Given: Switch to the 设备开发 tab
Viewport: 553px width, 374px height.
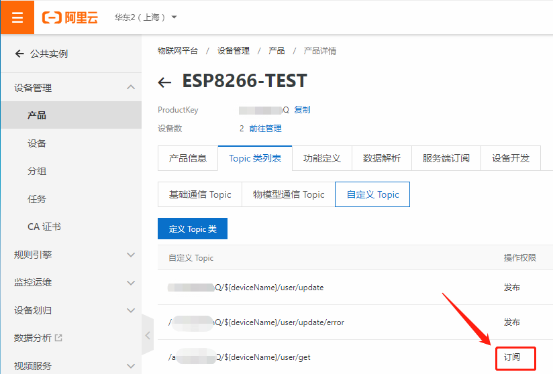Looking at the screenshot, I should click(511, 158).
